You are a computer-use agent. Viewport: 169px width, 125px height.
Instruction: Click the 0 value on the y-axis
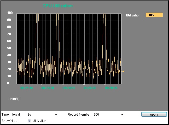tap(8, 83)
